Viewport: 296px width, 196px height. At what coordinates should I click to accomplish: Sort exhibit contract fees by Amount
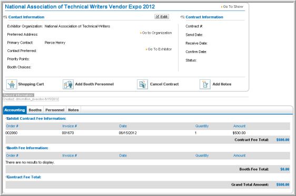239,126
